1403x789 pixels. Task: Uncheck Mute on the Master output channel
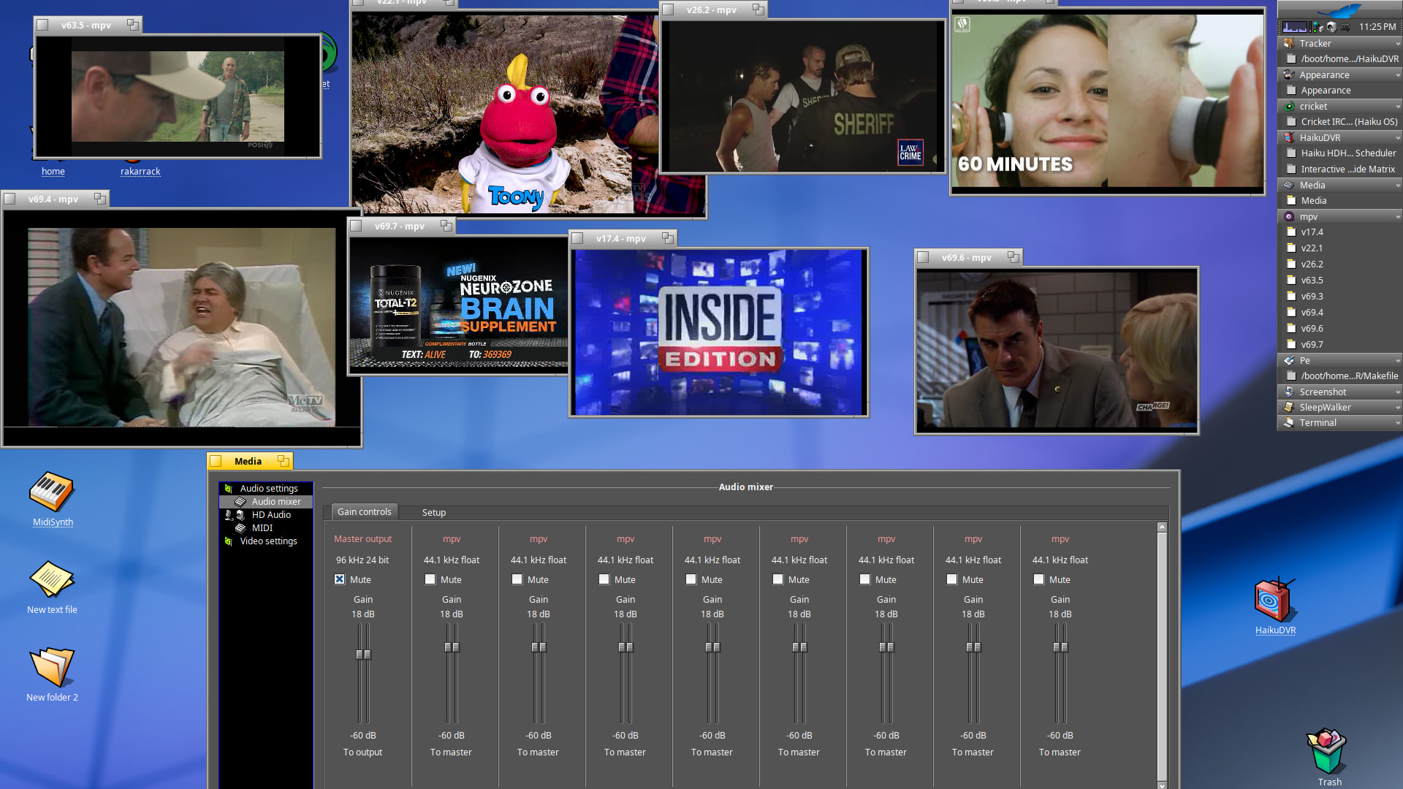click(340, 579)
